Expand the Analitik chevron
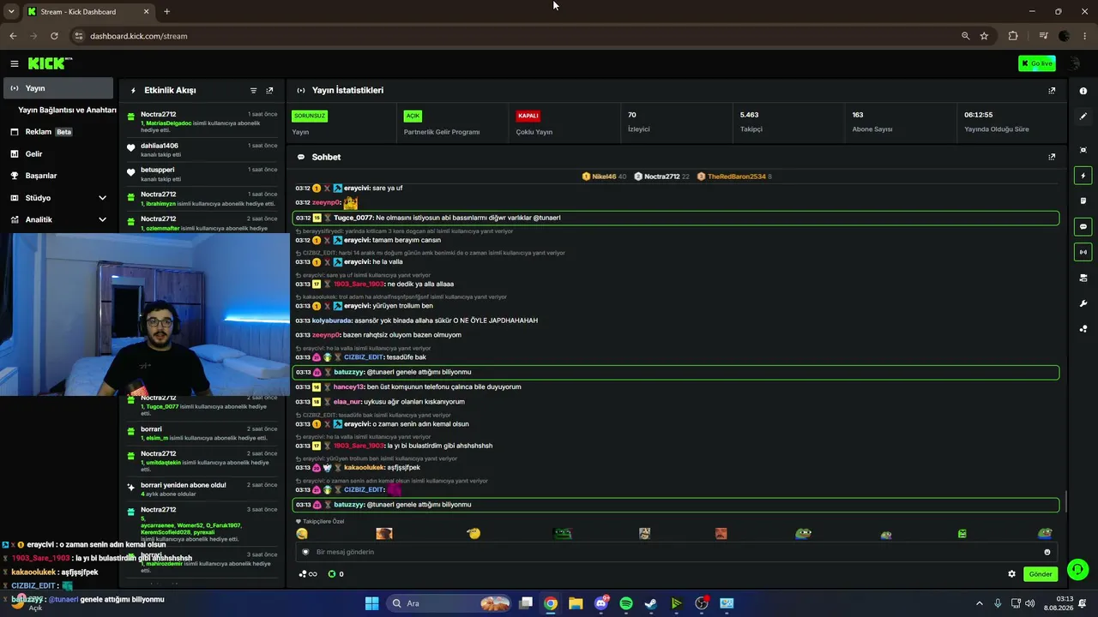The image size is (1098, 617). tap(102, 219)
